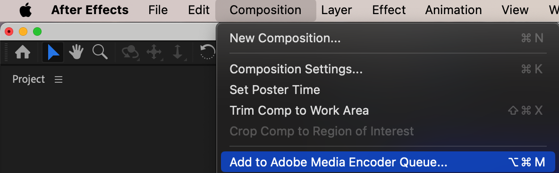Open the Apple menu
This screenshot has height=173, width=559.
coord(25,10)
